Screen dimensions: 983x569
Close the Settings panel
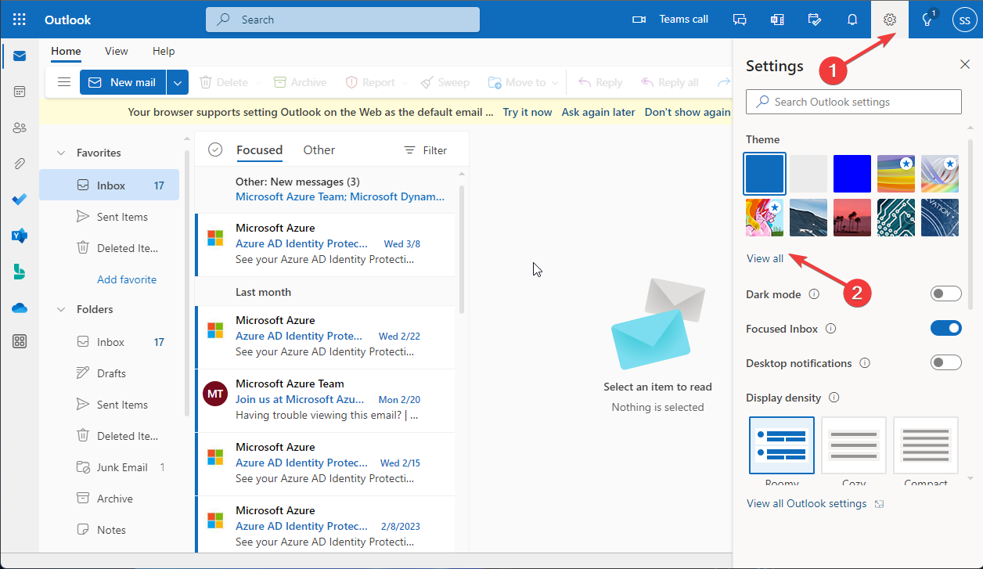(965, 65)
